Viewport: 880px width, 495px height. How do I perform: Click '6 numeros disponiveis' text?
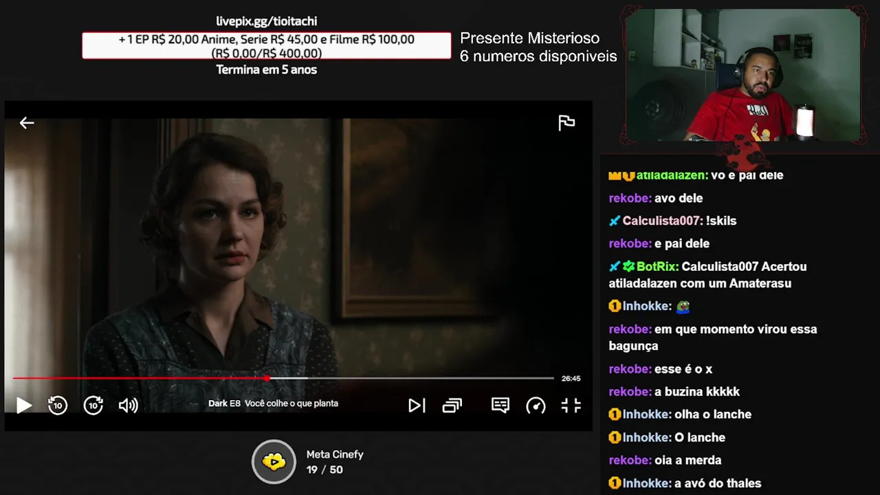[538, 56]
